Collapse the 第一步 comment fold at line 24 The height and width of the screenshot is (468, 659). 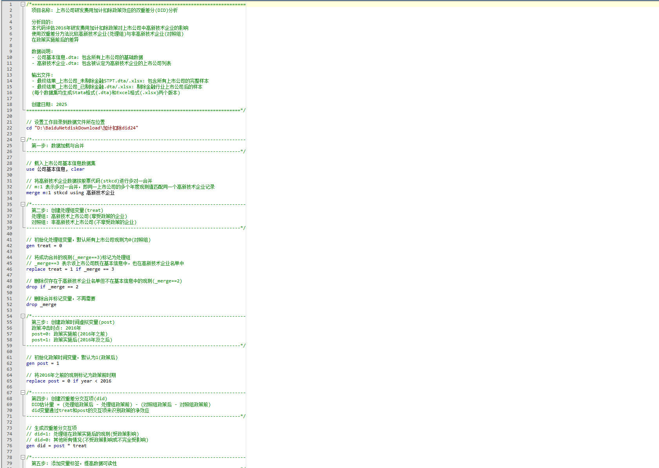[x=23, y=140]
